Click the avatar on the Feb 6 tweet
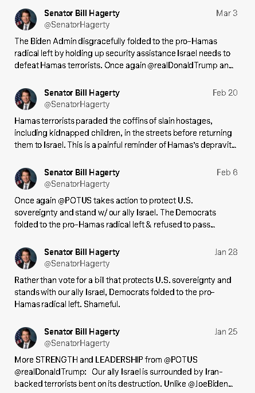 26,179
